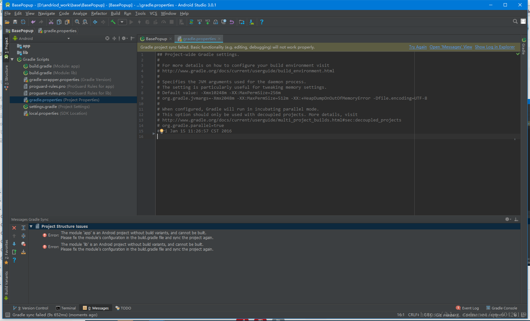Toggle the Build Variants side panel
The height and width of the screenshot is (321, 530).
6,286
